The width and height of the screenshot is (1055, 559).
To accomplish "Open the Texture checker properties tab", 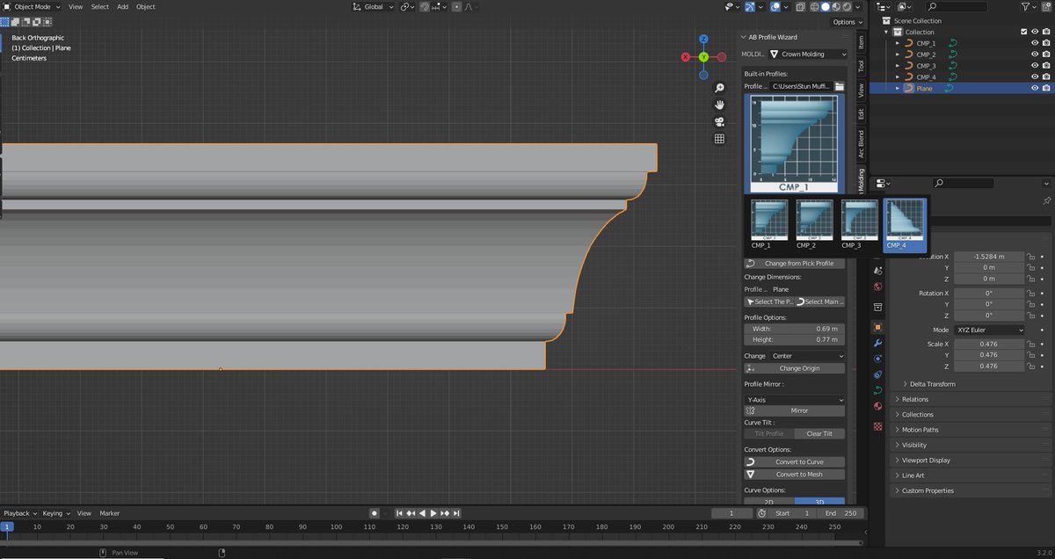I will click(877, 426).
